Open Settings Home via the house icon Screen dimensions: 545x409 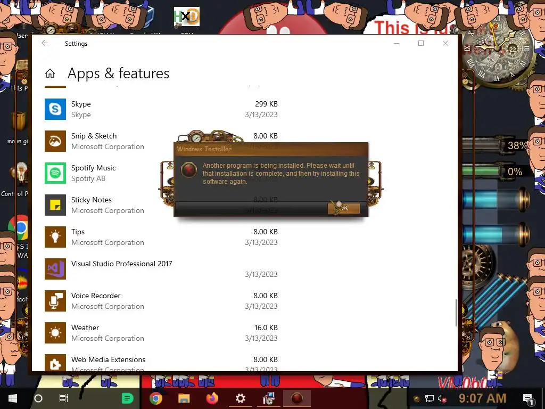pyautogui.click(x=50, y=73)
